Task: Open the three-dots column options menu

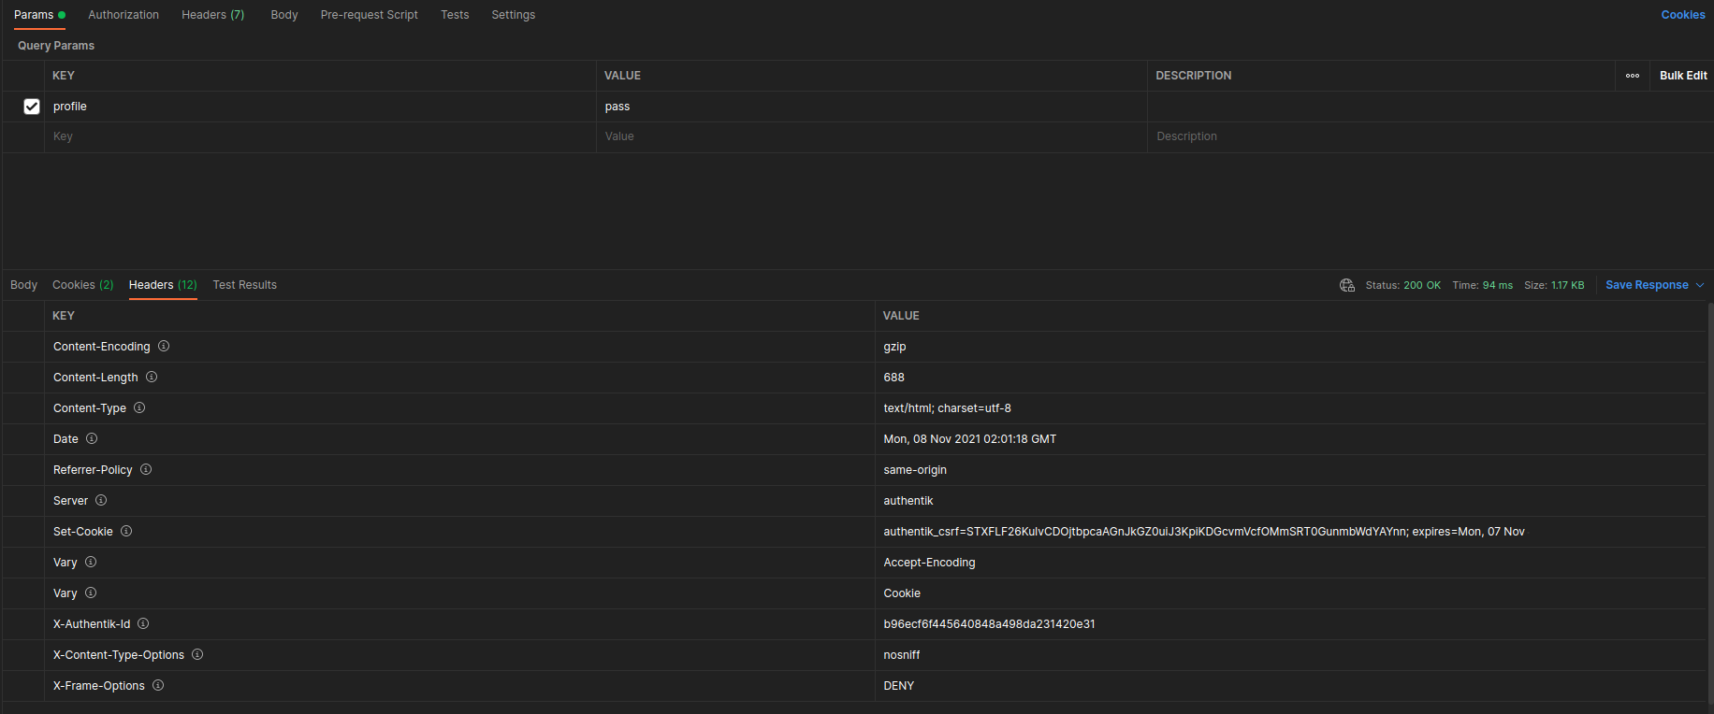Action: [1633, 76]
